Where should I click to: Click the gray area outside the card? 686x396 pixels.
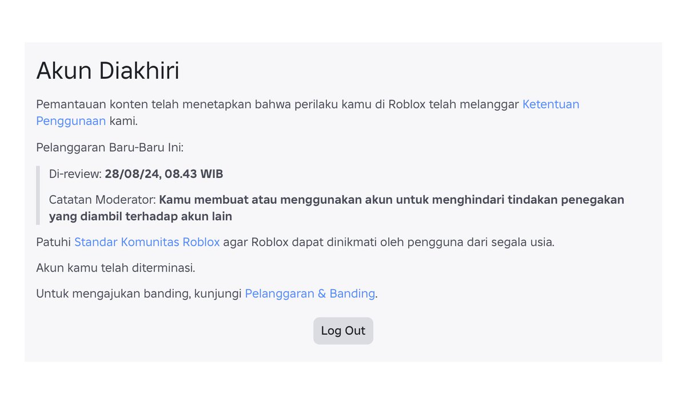[x=343, y=17]
